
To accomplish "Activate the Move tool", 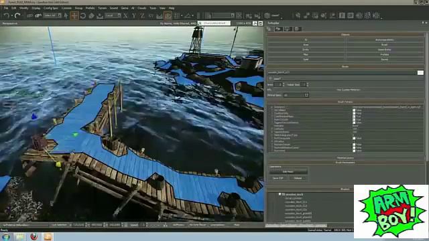I will (74, 15).
